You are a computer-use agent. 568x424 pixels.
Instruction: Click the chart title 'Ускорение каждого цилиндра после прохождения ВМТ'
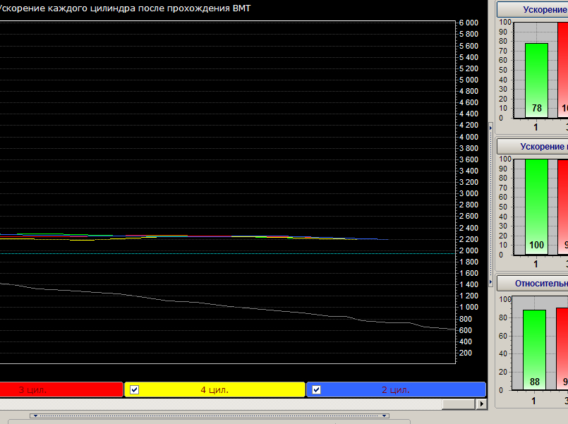pos(124,8)
